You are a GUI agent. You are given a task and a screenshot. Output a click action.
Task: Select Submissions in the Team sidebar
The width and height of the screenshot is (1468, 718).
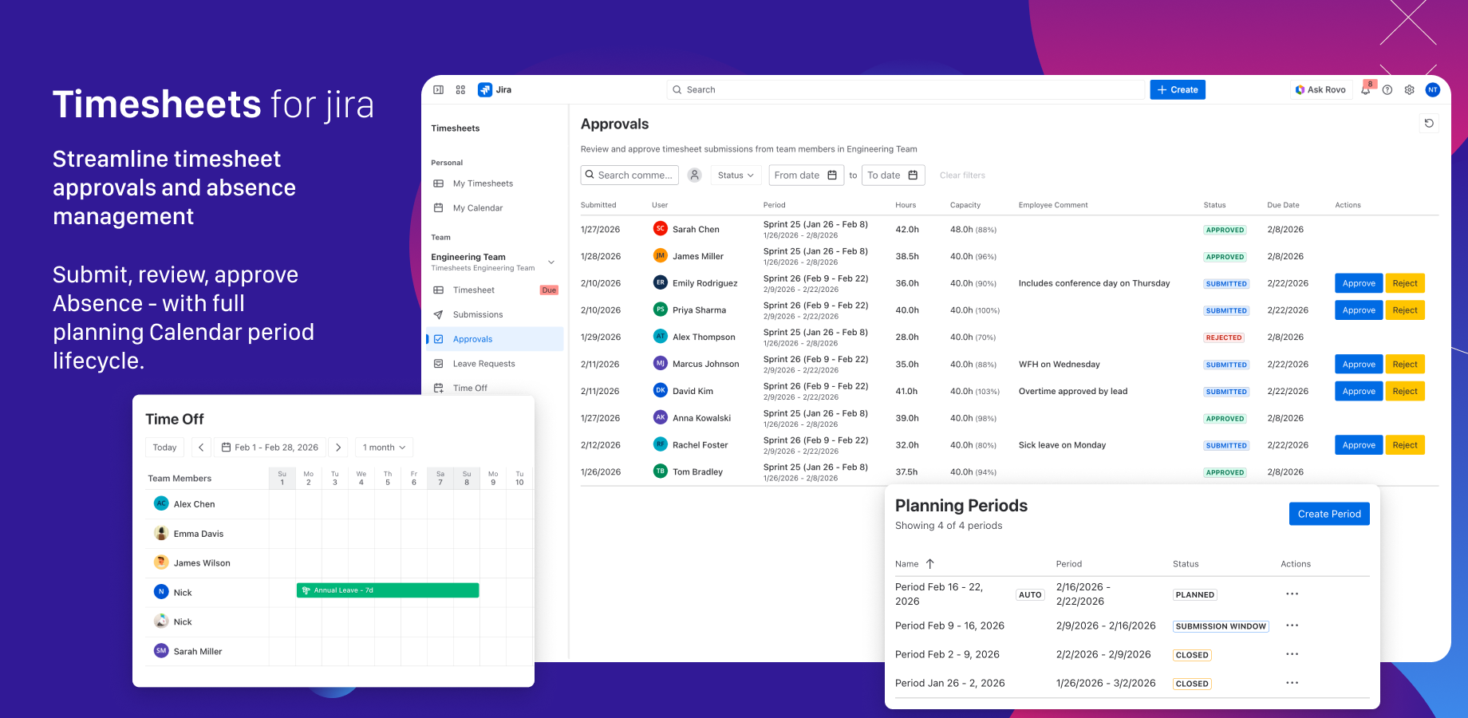(x=479, y=314)
